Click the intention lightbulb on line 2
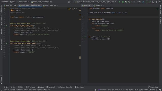This screenshot has height=91, width=162. pos(12,10)
